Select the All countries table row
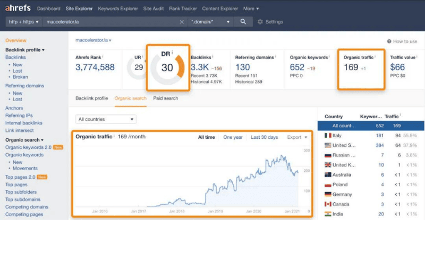This screenshot has height=266, width=425. tap(371, 126)
